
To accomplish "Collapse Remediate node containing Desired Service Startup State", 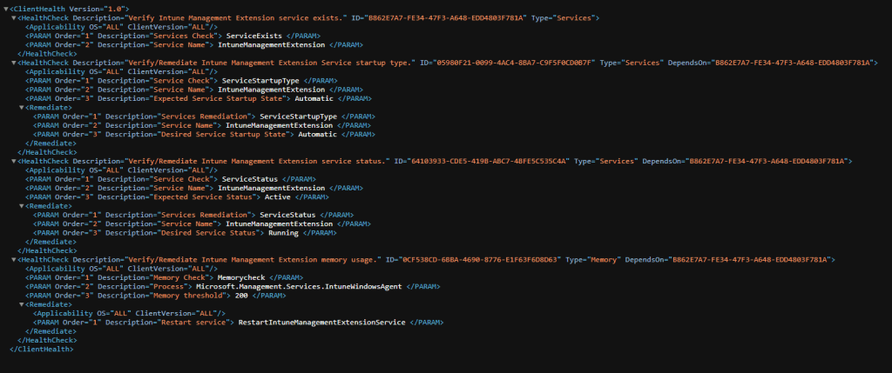I will click(x=22, y=108).
